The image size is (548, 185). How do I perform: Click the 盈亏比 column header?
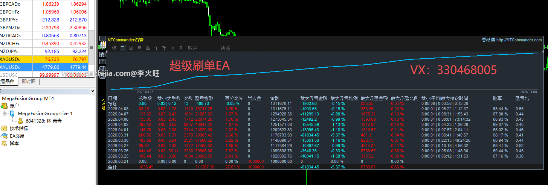click(x=522, y=98)
